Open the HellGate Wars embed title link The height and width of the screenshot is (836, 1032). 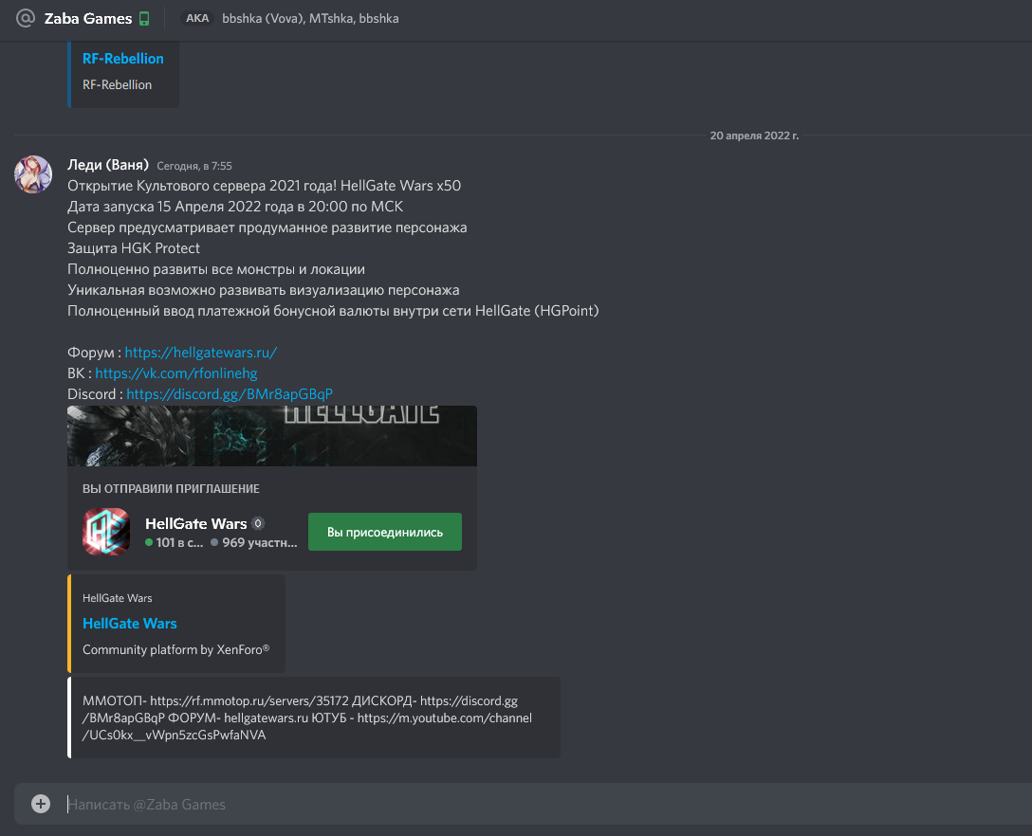130,624
